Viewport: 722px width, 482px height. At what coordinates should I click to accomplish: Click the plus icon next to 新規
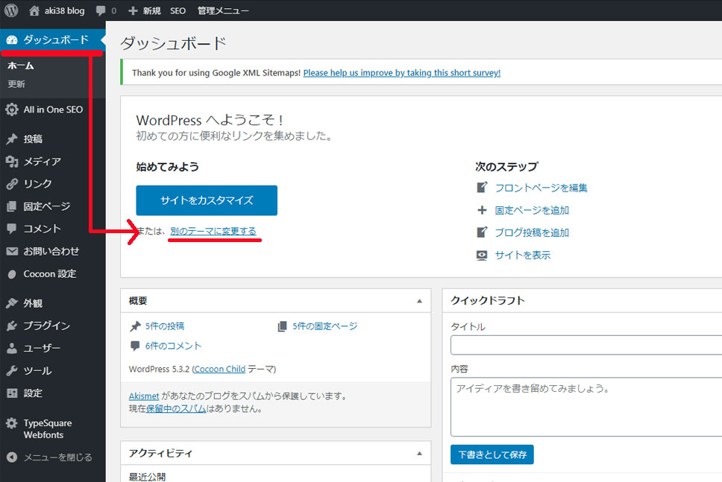point(133,10)
